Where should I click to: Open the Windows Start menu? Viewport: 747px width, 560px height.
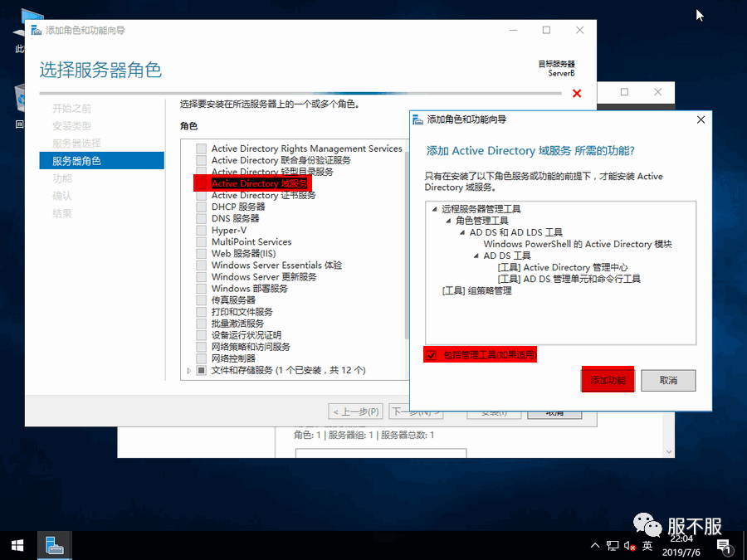tap(18, 546)
